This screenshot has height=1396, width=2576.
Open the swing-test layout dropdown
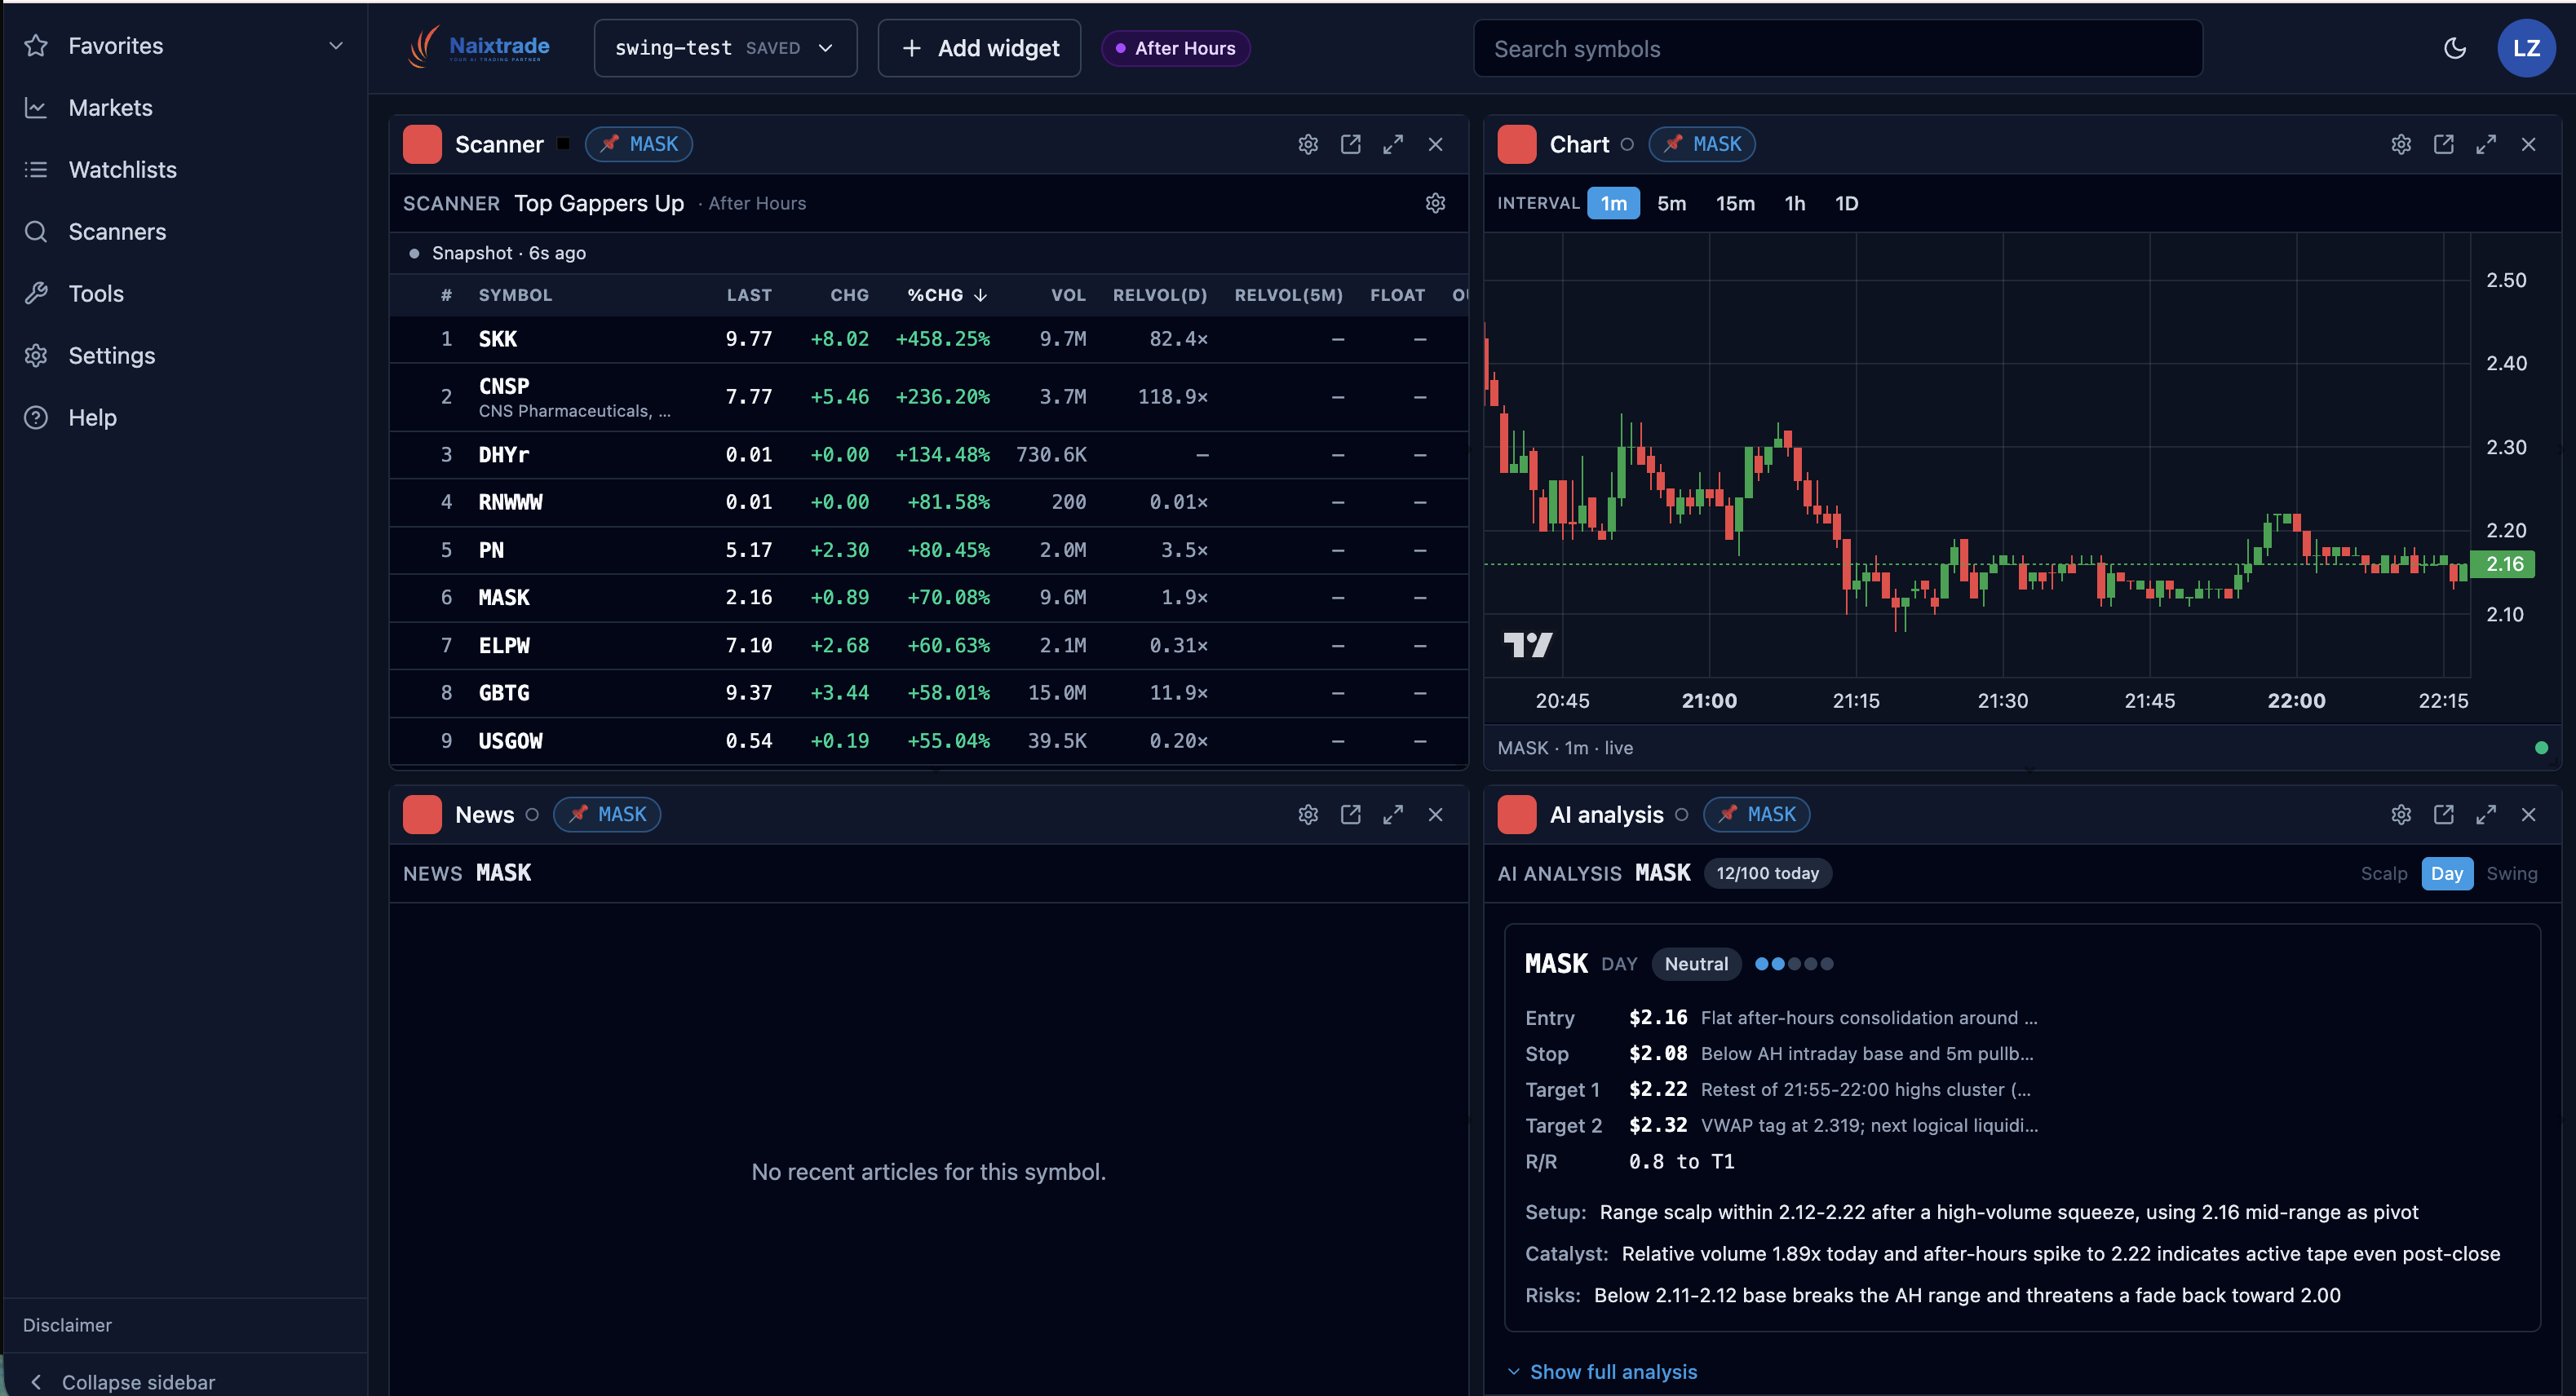[725, 48]
